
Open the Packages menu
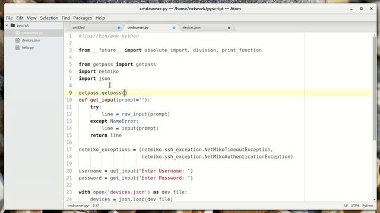pos(83,18)
